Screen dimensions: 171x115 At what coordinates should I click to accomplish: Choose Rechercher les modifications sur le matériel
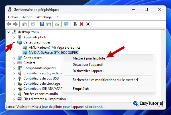[x=108, y=80]
